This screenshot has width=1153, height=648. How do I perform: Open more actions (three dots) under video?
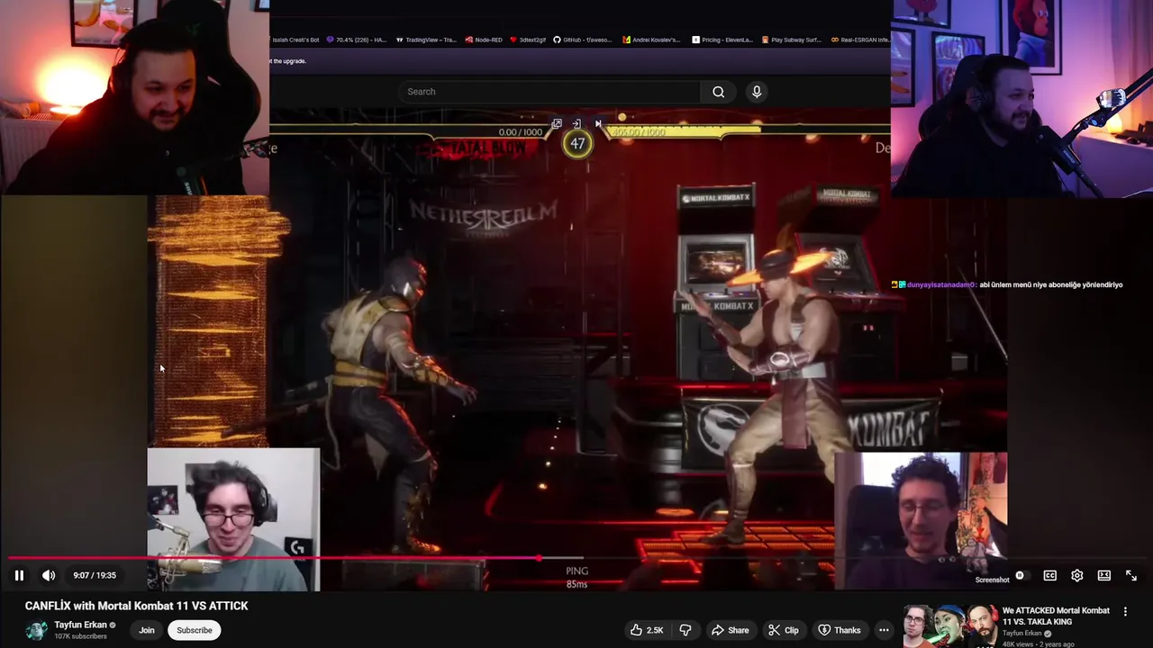click(884, 630)
